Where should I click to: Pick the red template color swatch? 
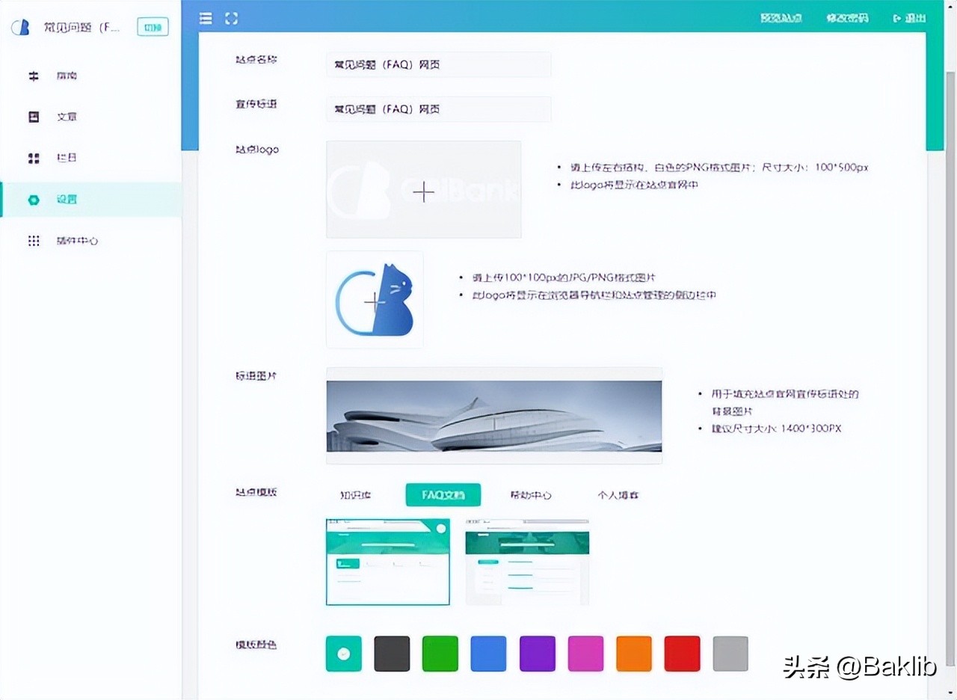(681, 653)
